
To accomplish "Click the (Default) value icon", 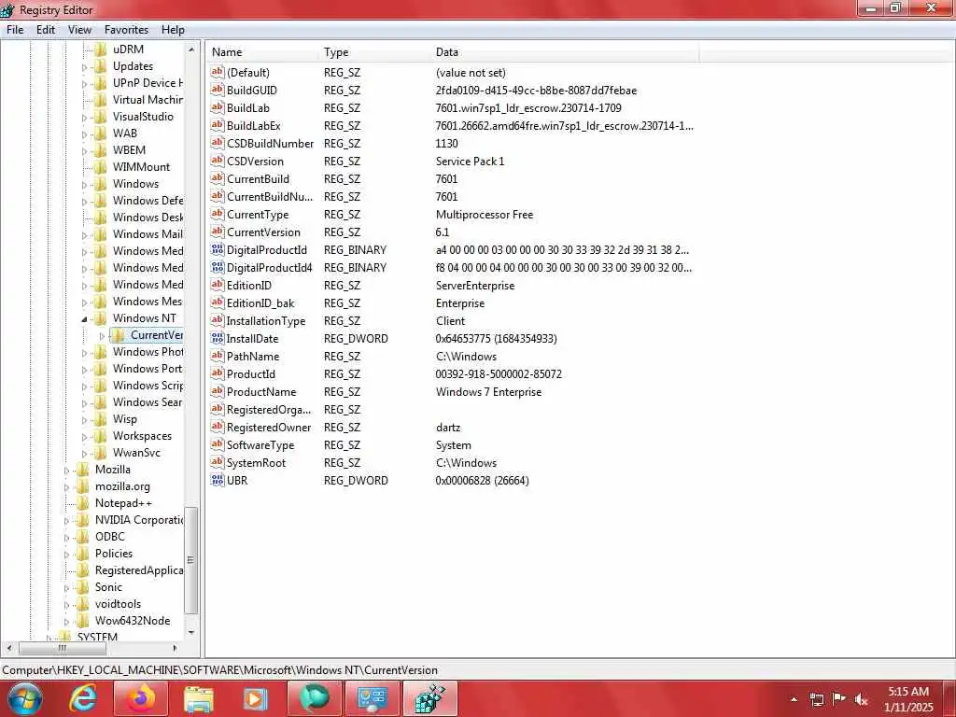I will pos(217,72).
